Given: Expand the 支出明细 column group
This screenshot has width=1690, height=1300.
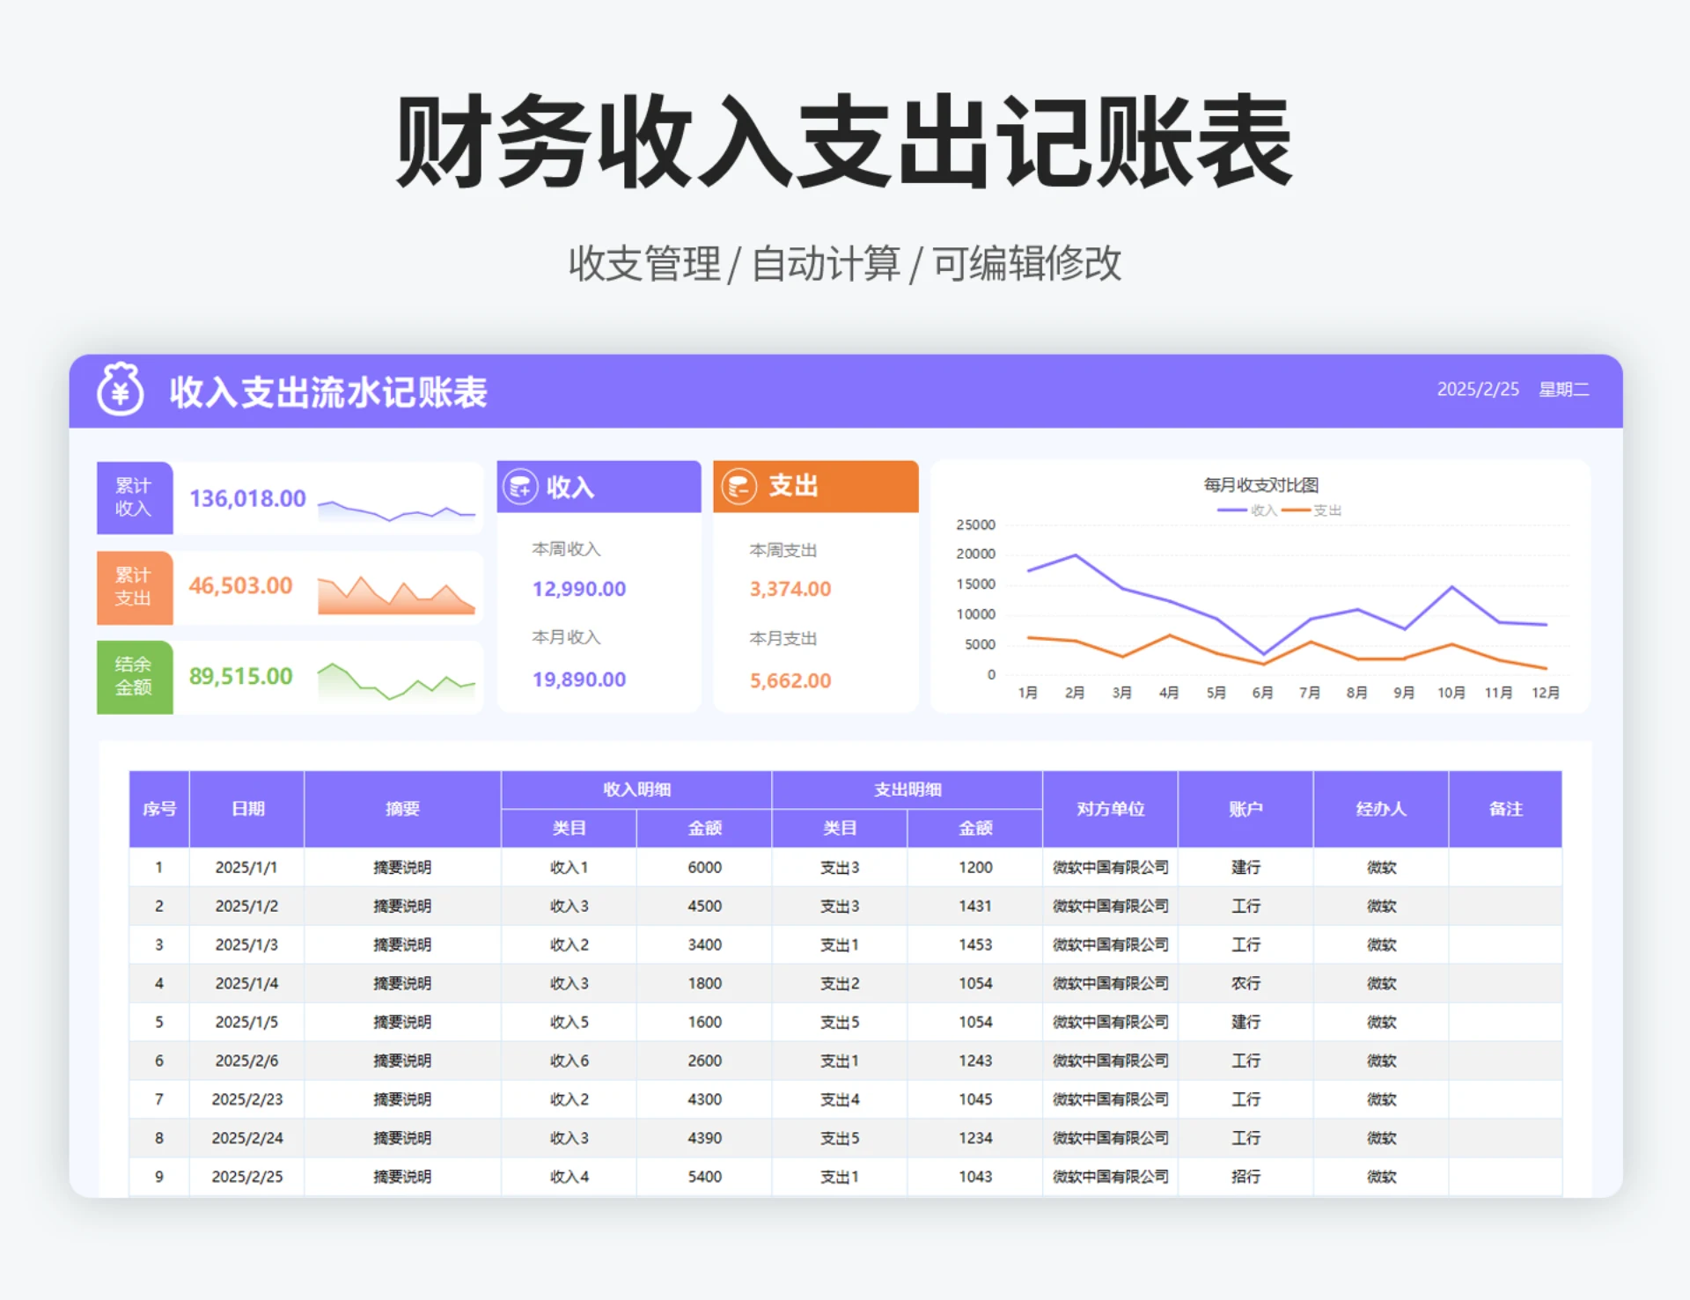Looking at the screenshot, I should (x=907, y=790).
